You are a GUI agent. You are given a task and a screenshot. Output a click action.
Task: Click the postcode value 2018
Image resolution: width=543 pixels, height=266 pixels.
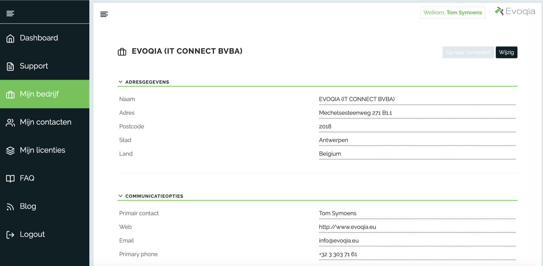325,126
